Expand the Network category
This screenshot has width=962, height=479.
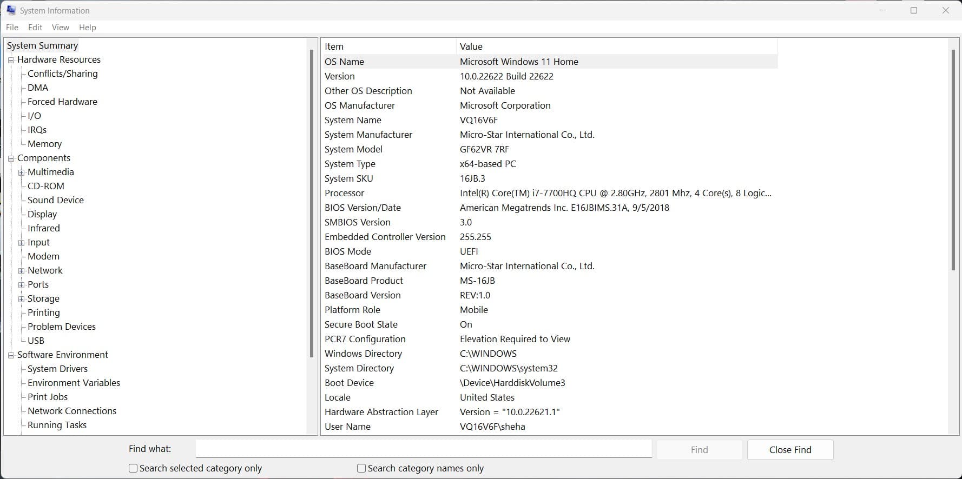point(22,271)
